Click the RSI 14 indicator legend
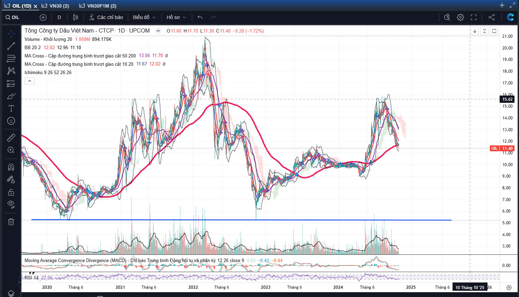Viewport: 519px width, 297px height. click(31, 278)
